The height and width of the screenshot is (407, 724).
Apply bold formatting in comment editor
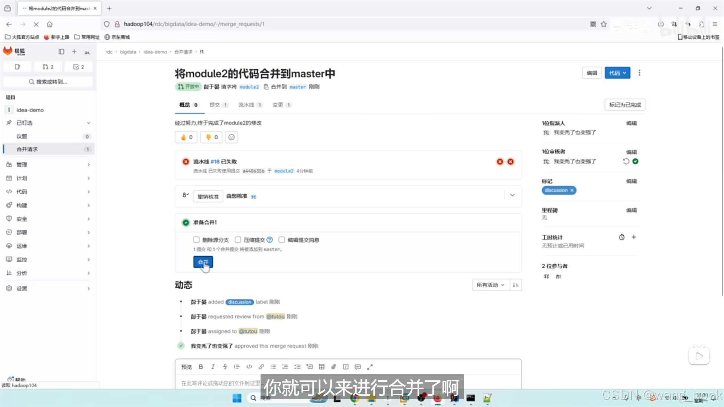pos(201,367)
